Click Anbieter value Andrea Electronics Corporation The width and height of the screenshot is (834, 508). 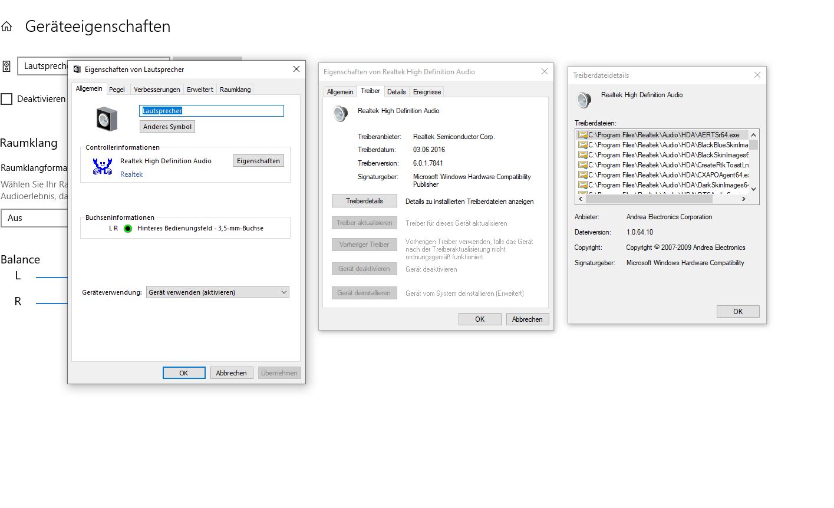[x=669, y=217]
